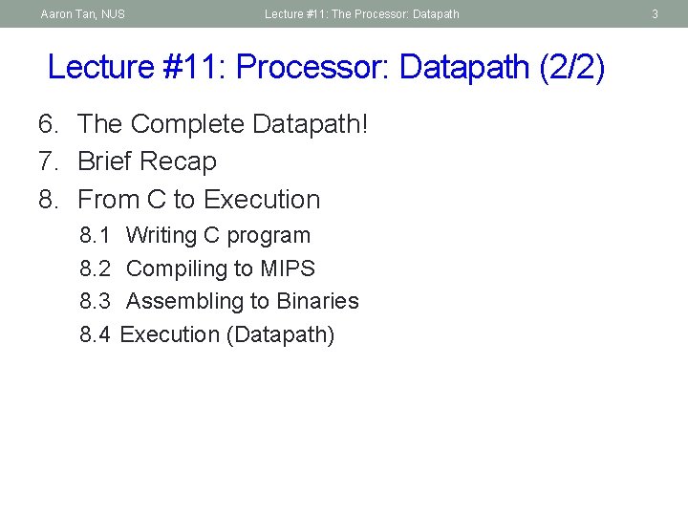Screen dimensions: 688x516
Task: Click the sub-section number 8.4
Action: [95, 334]
